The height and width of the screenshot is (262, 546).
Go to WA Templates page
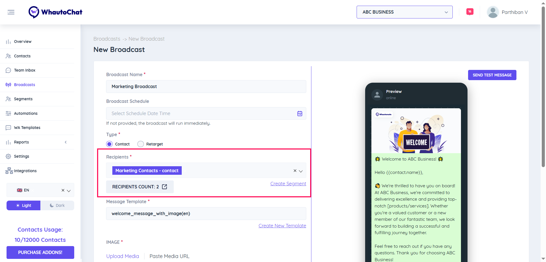27,128
